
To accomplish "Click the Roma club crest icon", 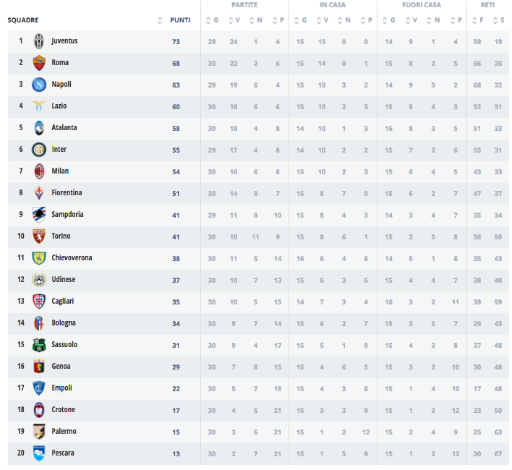I will [x=39, y=63].
